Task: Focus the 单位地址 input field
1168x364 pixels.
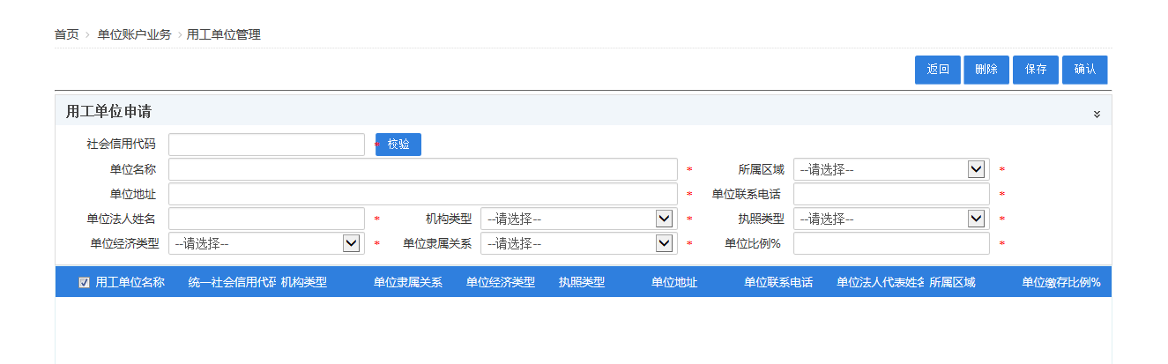Action: [423, 194]
